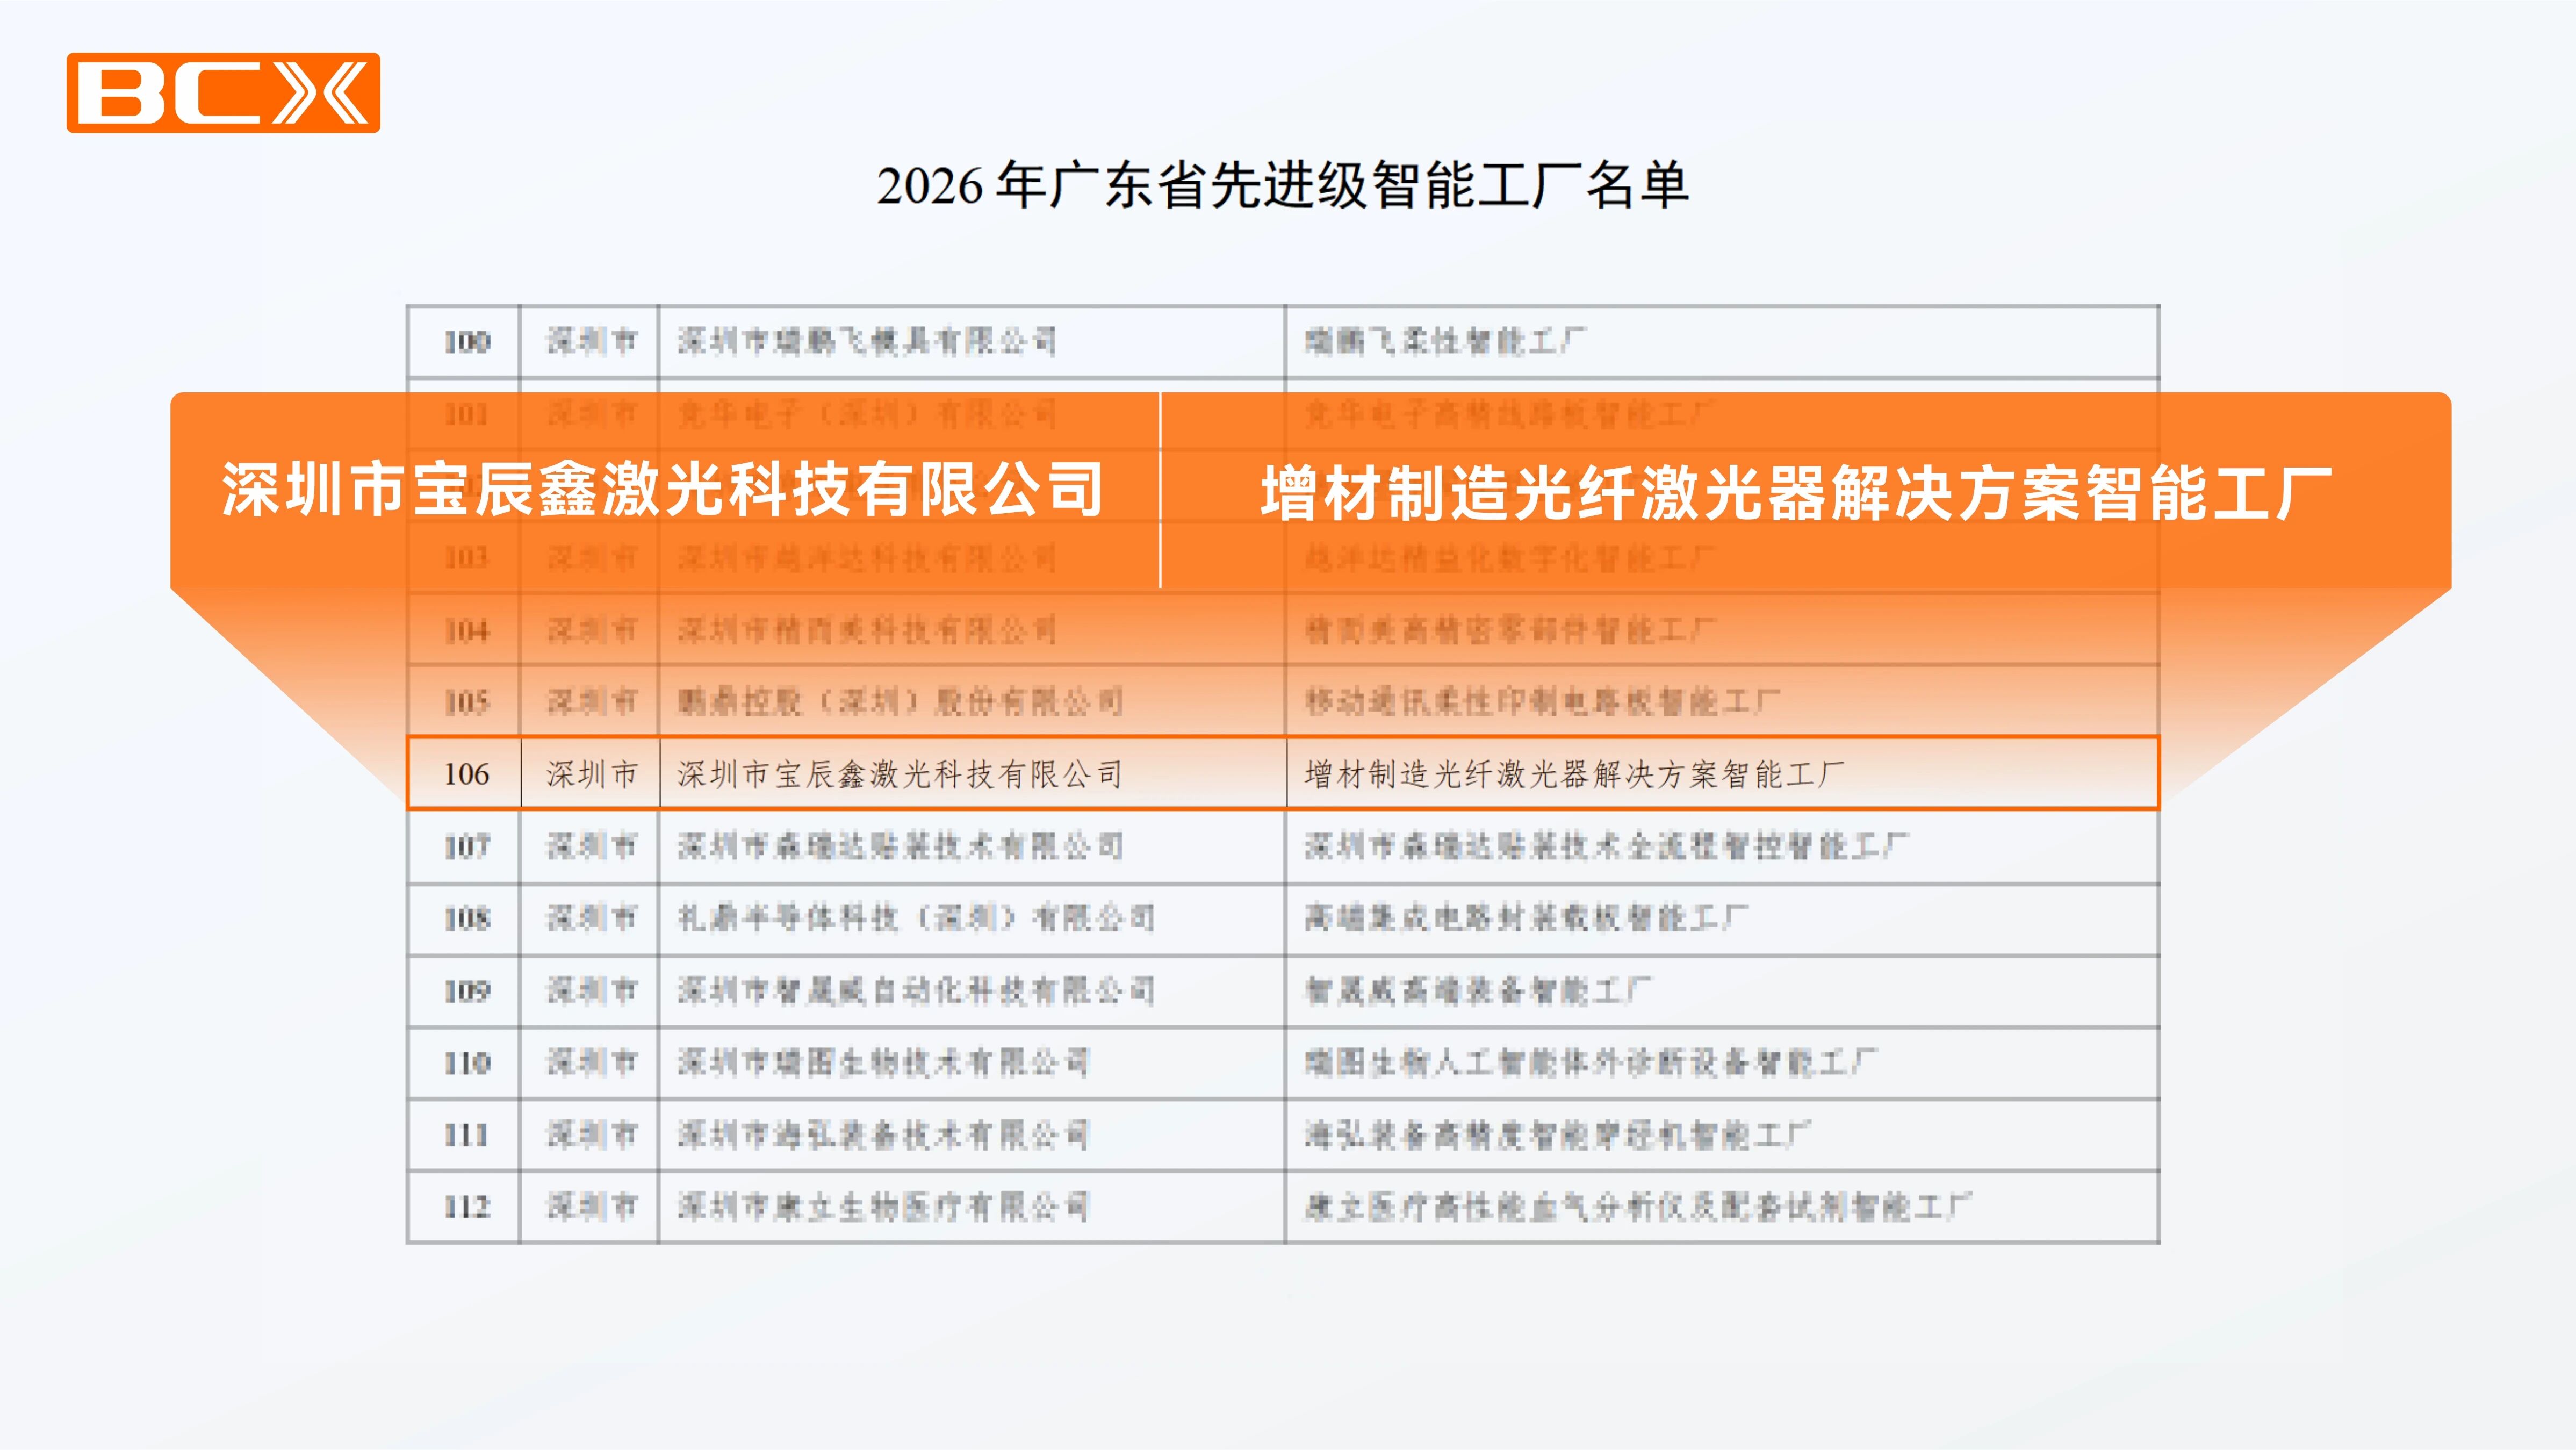Click the factory name cell in row 111
The height and width of the screenshot is (1450, 2576).
tap(1722, 1135)
